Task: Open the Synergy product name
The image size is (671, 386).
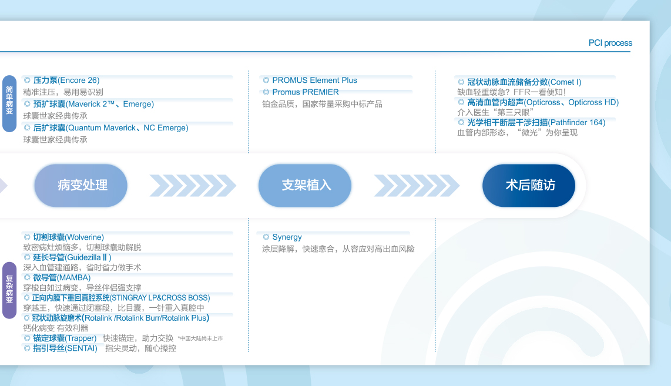Action: [287, 237]
